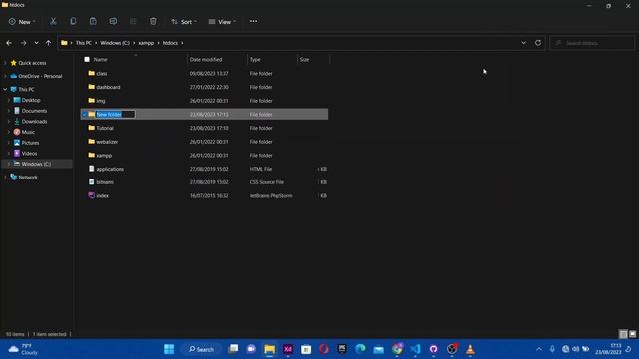The image size is (639, 359).
Task: Open GitHub Desktop from the taskbar
Action: pyautogui.click(x=434, y=349)
